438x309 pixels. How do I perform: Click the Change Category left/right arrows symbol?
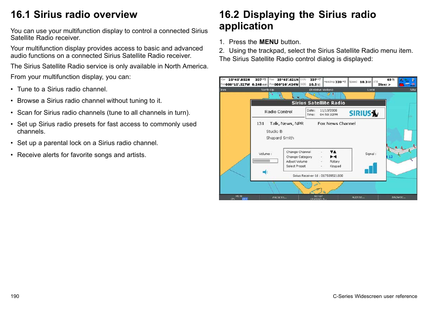coord(333,157)
